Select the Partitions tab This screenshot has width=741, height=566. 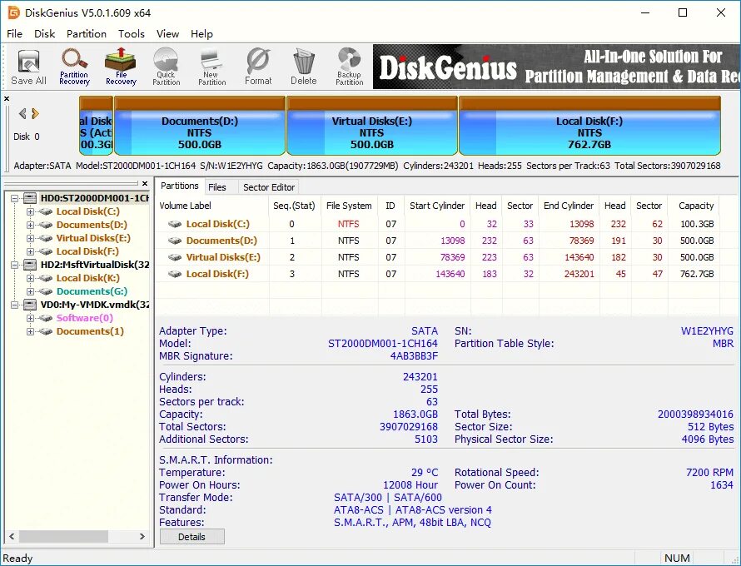[180, 186]
